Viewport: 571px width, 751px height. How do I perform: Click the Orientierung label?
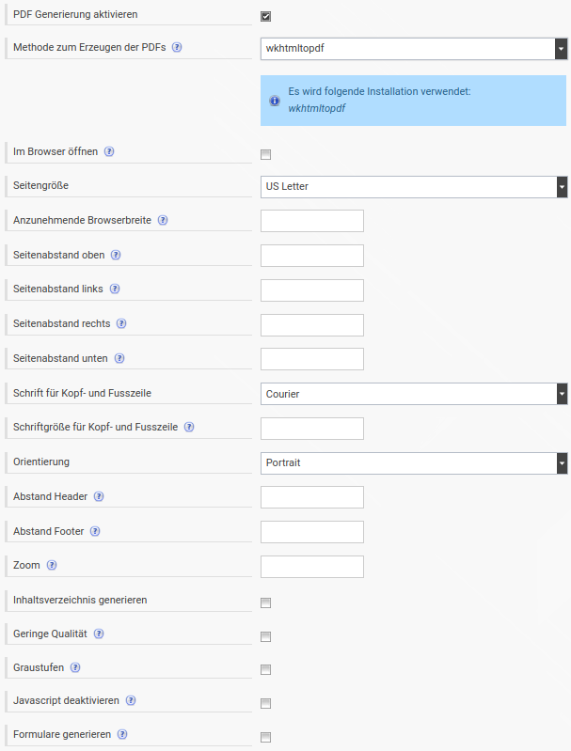41,462
